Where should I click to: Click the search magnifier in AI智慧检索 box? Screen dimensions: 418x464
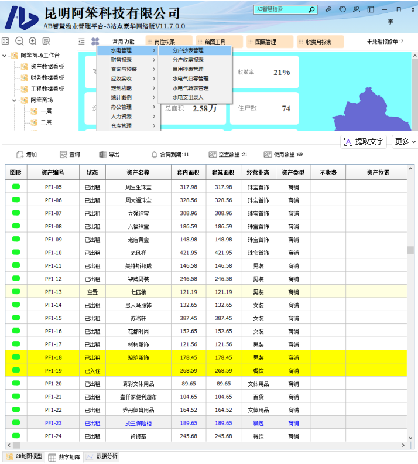[311, 9]
